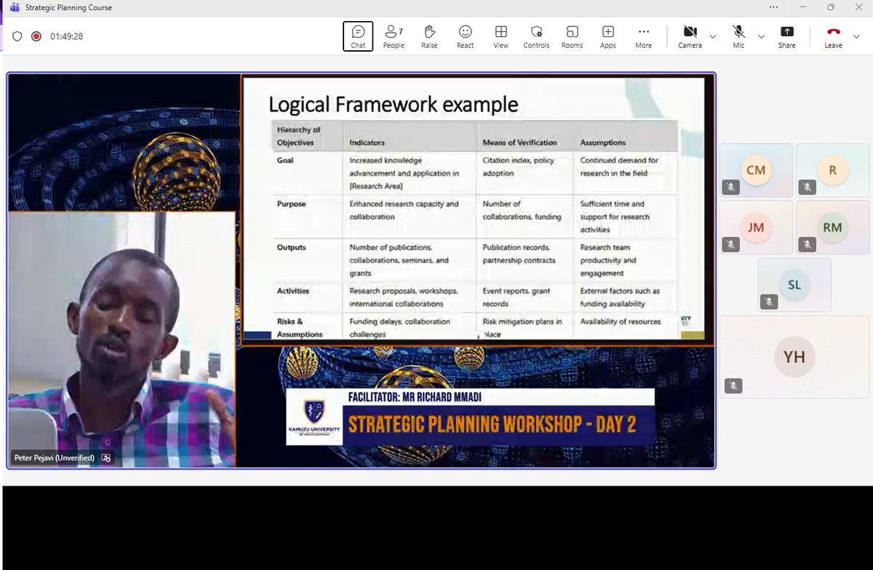Click the meeting timer 01:49:28
Image resolution: width=873 pixels, height=570 pixels.
coord(66,36)
